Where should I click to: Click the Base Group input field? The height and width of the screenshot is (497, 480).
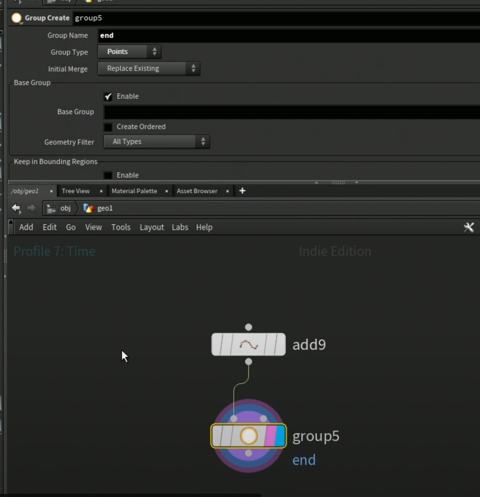pyautogui.click(x=291, y=112)
